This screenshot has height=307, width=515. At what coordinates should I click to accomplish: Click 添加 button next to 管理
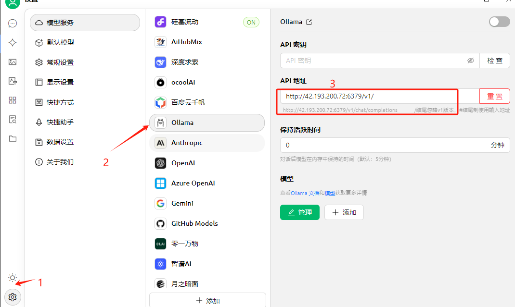[x=344, y=212]
